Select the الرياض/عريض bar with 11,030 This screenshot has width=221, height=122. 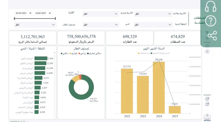(40, 73)
